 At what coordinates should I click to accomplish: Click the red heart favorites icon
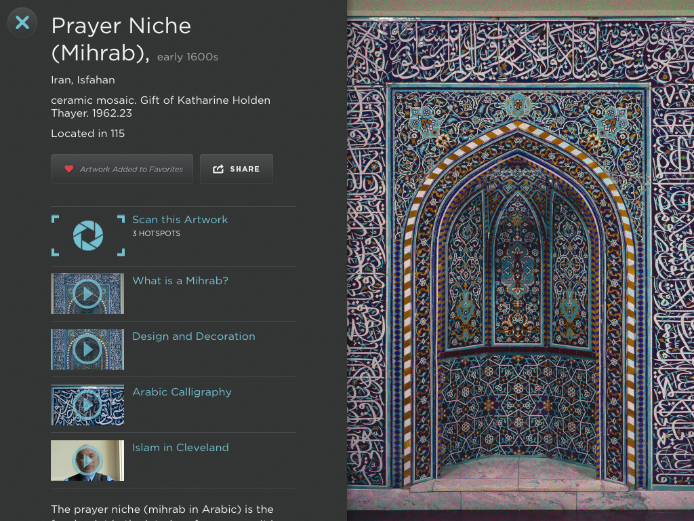68,169
